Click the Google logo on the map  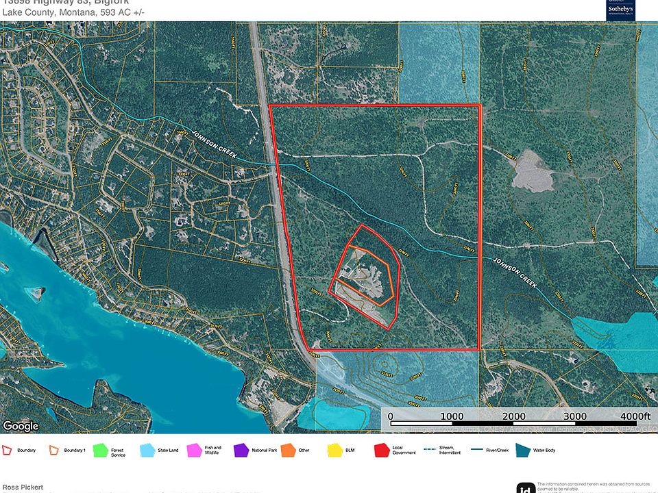(x=21, y=426)
